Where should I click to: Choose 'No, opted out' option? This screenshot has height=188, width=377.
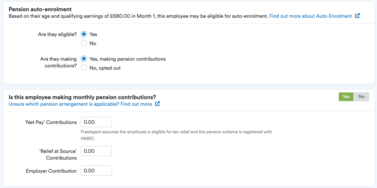pos(84,68)
